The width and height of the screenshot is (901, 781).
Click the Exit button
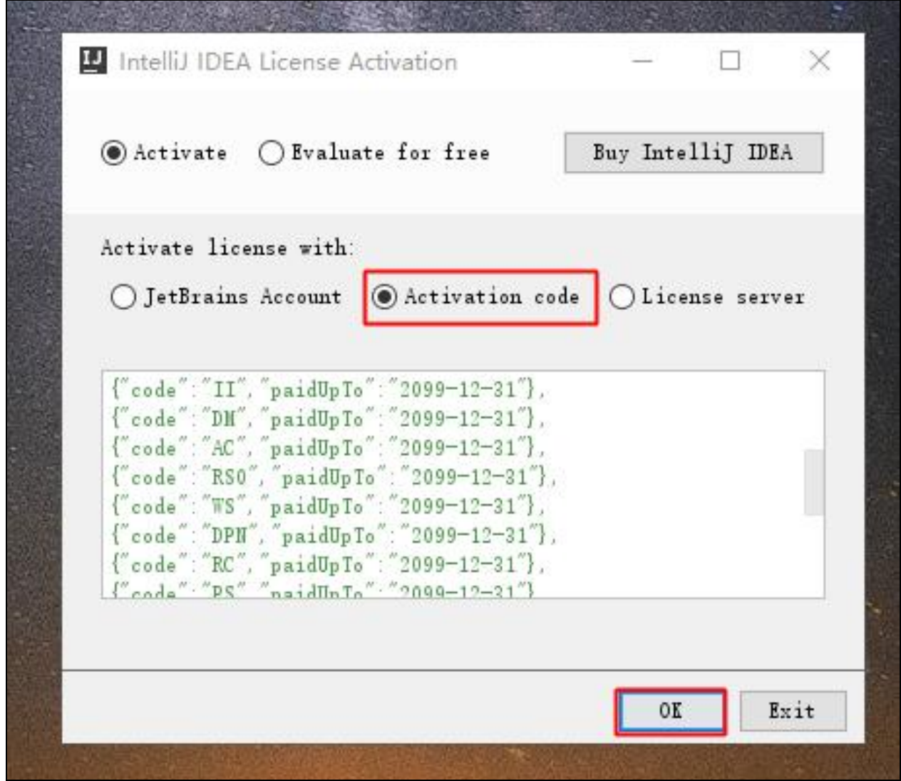point(793,711)
